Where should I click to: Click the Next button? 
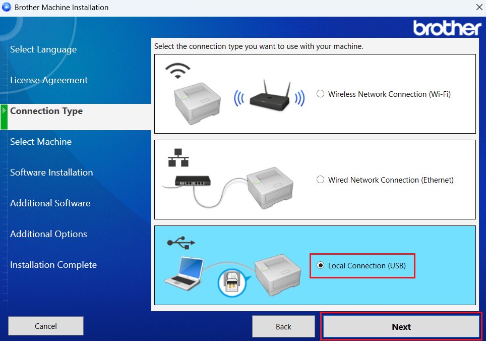401,326
